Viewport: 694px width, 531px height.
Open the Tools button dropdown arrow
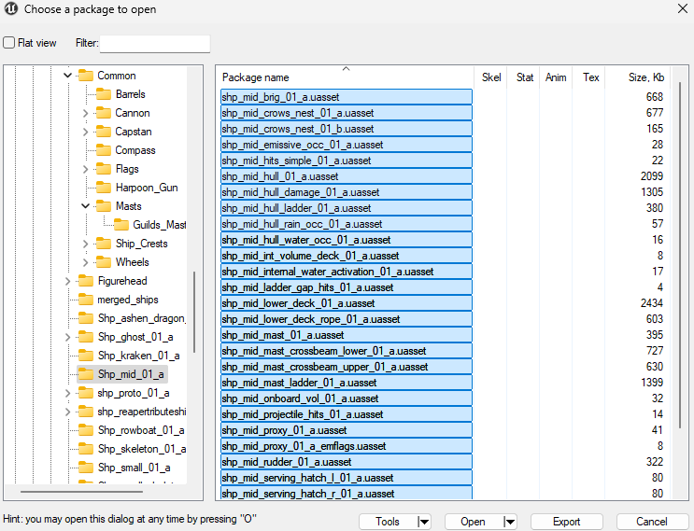tap(423, 522)
